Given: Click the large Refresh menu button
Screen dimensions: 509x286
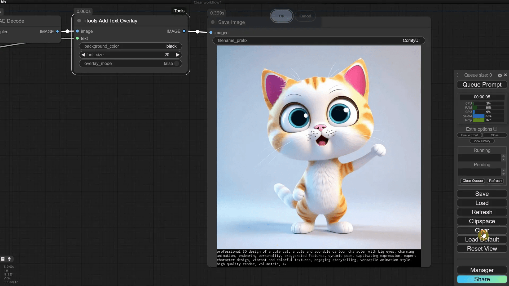Looking at the screenshot, I should point(482,212).
